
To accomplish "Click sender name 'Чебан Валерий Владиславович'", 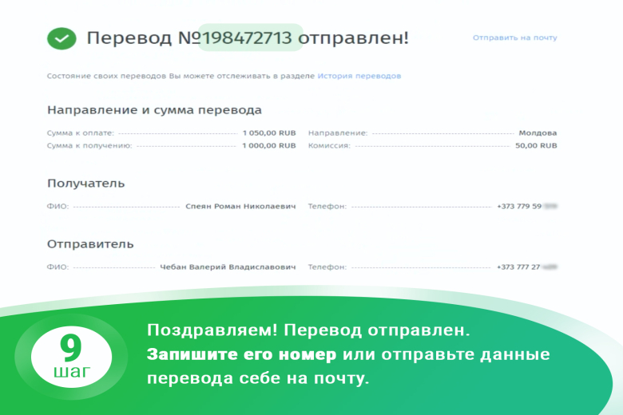I will (x=228, y=267).
